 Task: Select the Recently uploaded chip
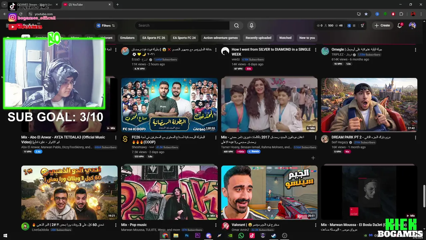[258, 38]
